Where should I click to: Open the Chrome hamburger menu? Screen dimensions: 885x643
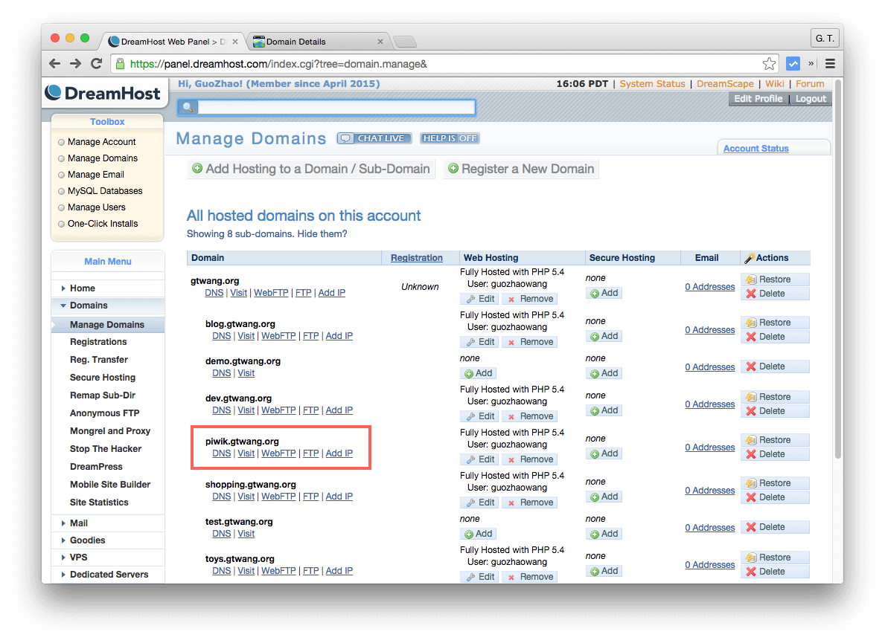click(x=830, y=64)
